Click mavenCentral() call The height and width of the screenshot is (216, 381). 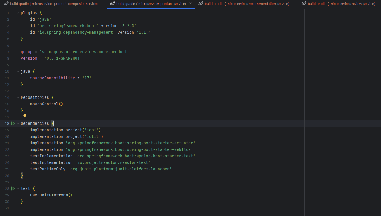47,104
